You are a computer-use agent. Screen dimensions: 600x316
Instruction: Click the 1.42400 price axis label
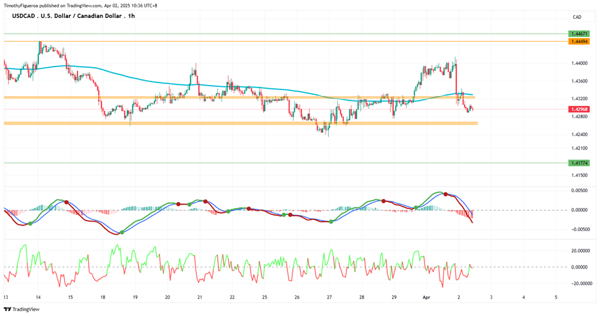(579, 134)
